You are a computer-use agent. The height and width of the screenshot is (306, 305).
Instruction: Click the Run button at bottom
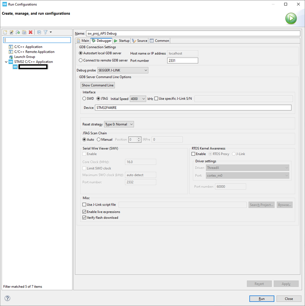(262, 299)
